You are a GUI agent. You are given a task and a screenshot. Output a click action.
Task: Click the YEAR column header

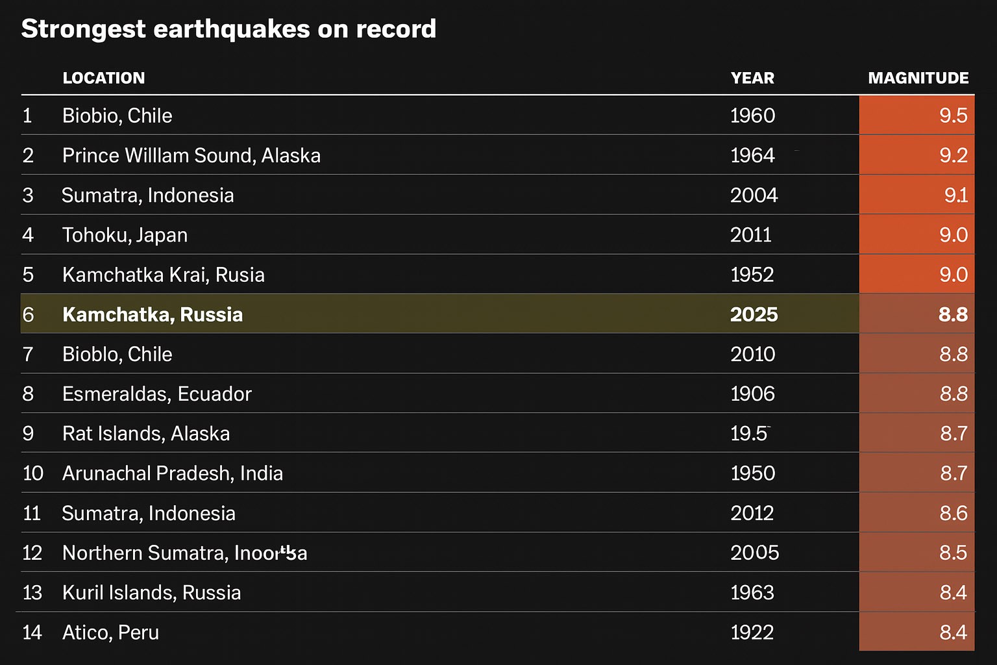(x=752, y=78)
